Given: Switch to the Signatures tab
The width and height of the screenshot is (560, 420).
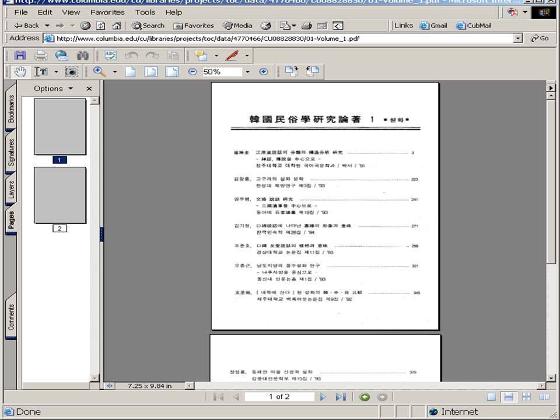Looking at the screenshot, I should click(11, 152).
